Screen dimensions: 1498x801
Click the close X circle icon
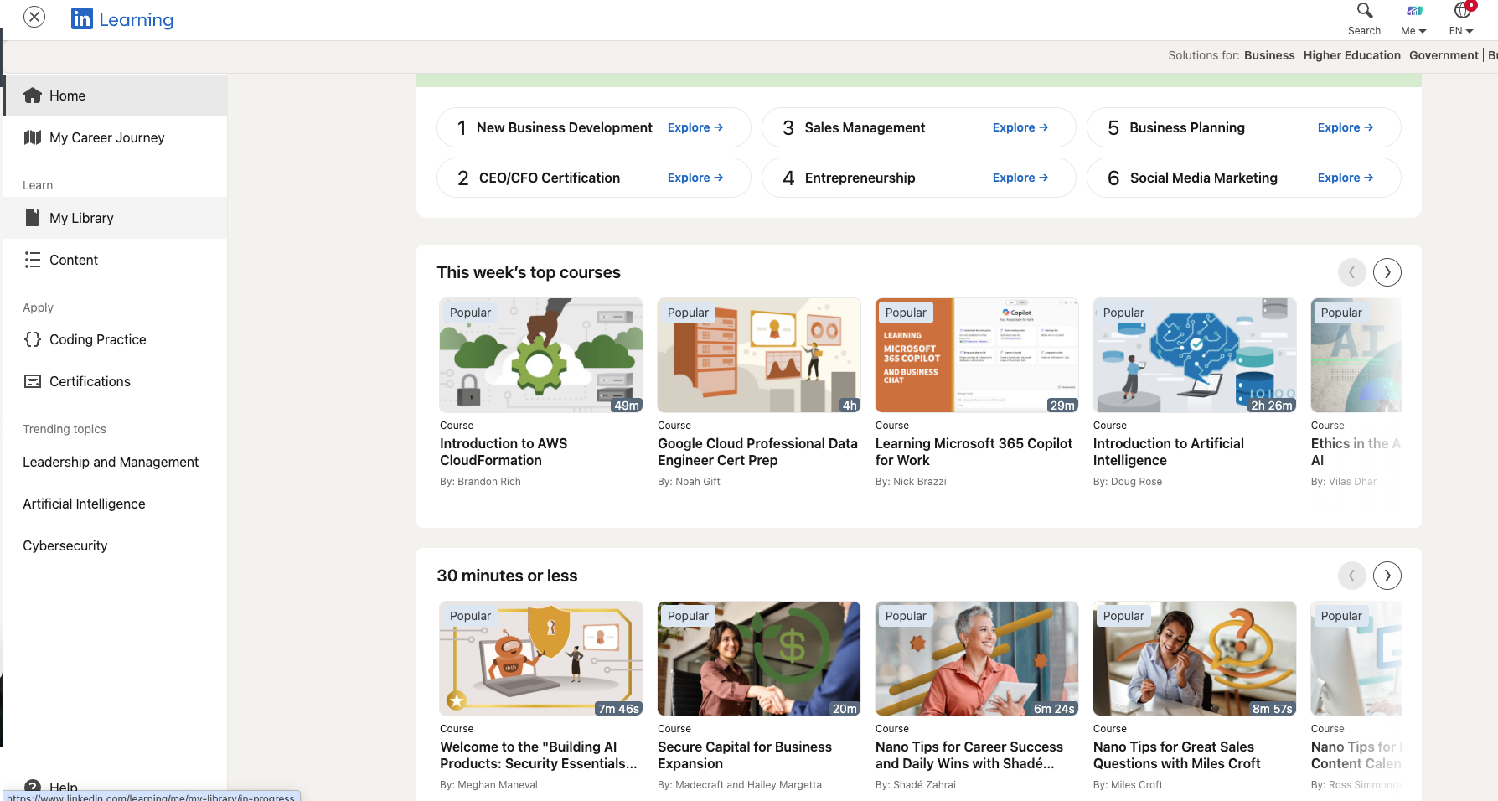(x=34, y=17)
